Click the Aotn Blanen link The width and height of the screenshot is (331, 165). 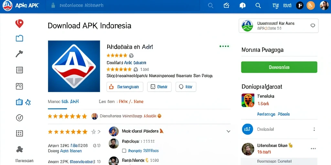pos(71,151)
